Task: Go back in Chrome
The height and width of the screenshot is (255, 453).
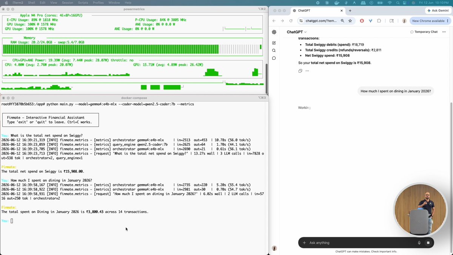Action: tap(274, 21)
